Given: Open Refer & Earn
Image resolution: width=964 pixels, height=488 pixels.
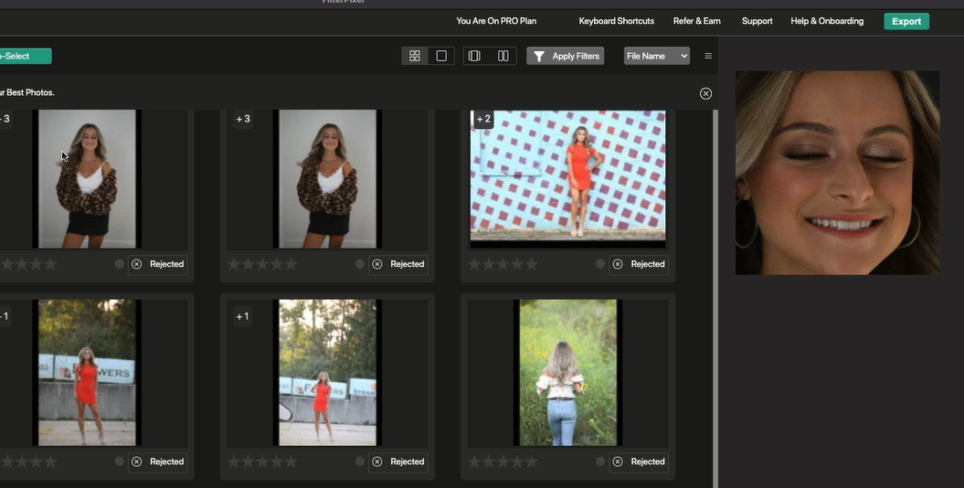Looking at the screenshot, I should 696,21.
